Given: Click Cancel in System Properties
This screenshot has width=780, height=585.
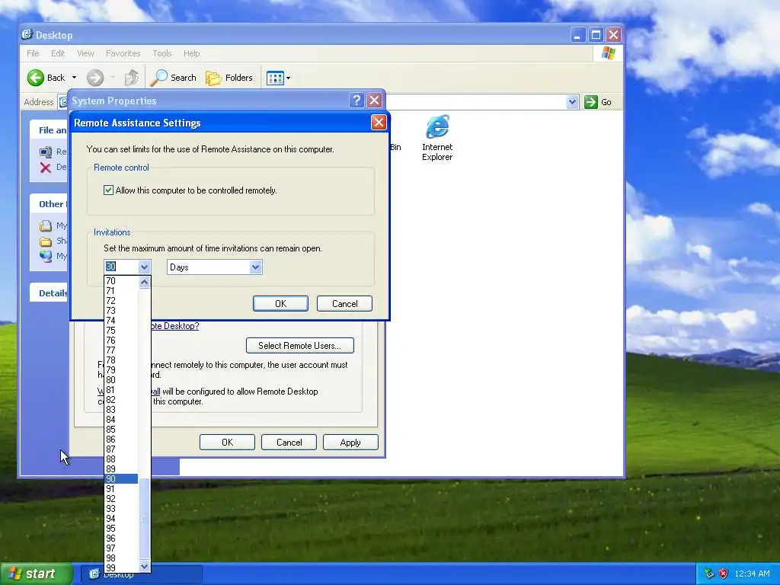Looking at the screenshot, I should point(289,443).
